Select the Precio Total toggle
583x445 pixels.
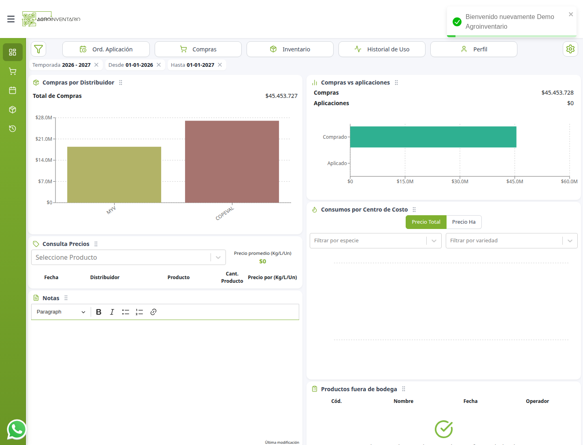tap(426, 222)
